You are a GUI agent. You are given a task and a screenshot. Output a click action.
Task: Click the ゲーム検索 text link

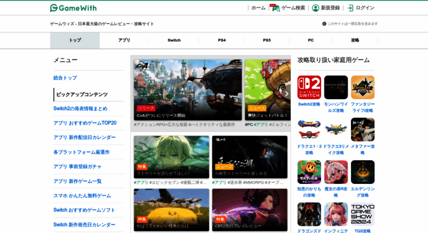tap(293, 8)
